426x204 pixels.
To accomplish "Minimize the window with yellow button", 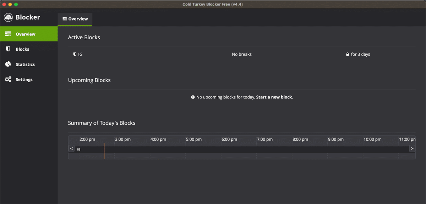I will coord(10,4).
